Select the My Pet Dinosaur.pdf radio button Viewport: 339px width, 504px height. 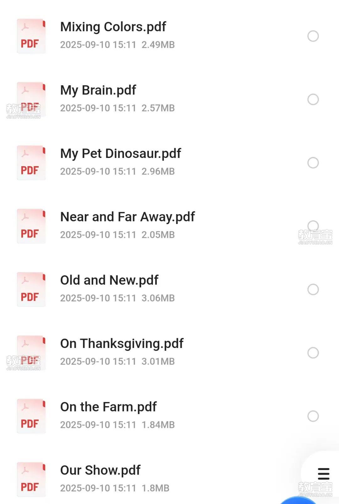[x=313, y=163]
